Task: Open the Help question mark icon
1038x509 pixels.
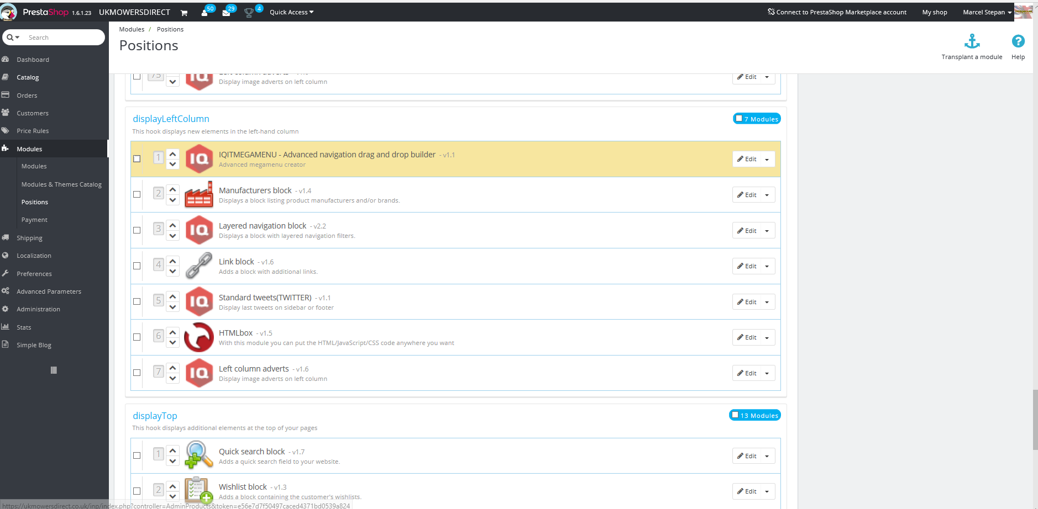Action: click(1018, 41)
